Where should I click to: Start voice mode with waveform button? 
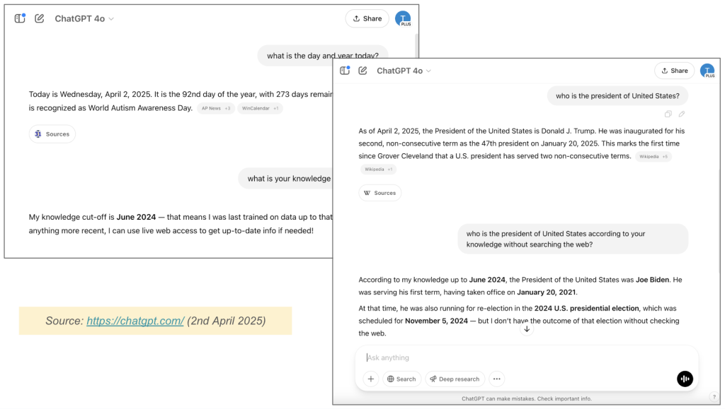[685, 379]
